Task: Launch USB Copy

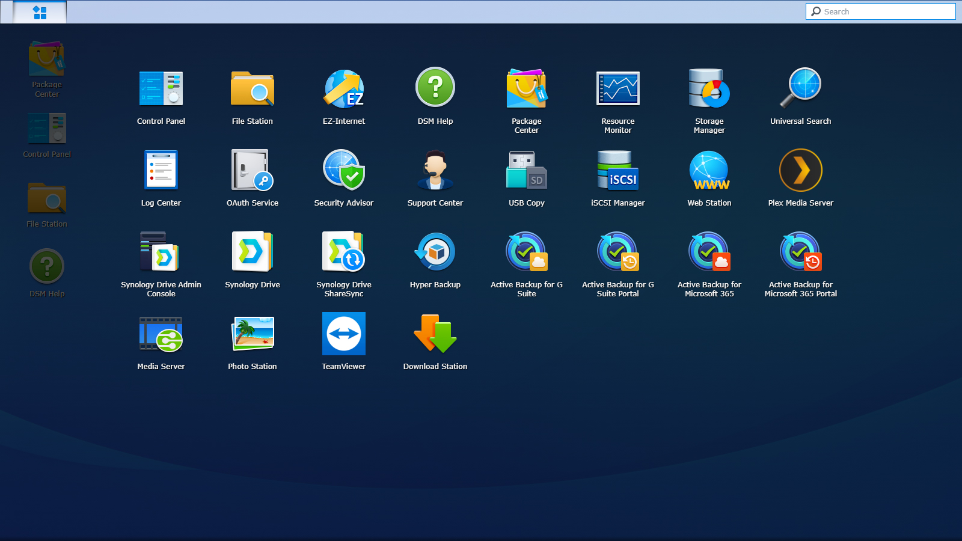Action: [x=527, y=179]
